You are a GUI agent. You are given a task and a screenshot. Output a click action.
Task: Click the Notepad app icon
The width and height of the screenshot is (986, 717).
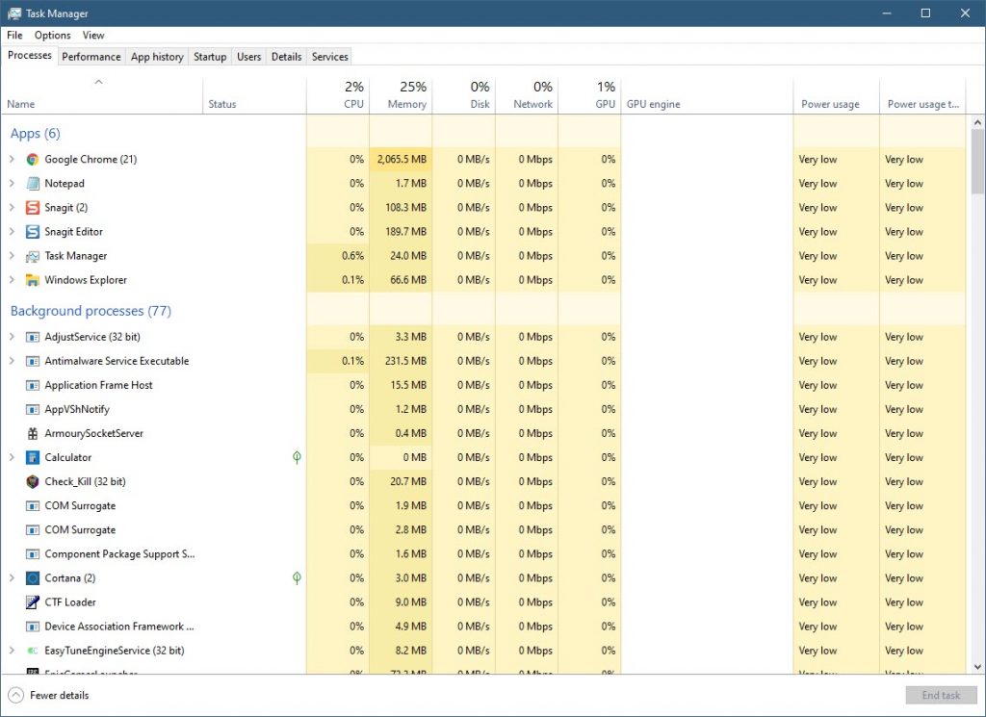pos(33,184)
